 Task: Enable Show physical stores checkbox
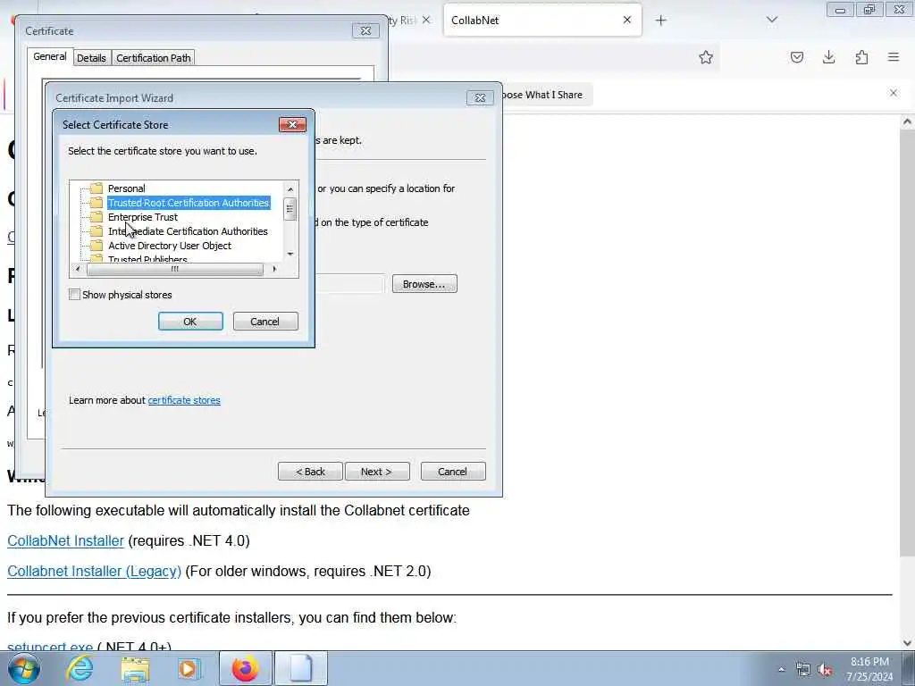point(75,295)
